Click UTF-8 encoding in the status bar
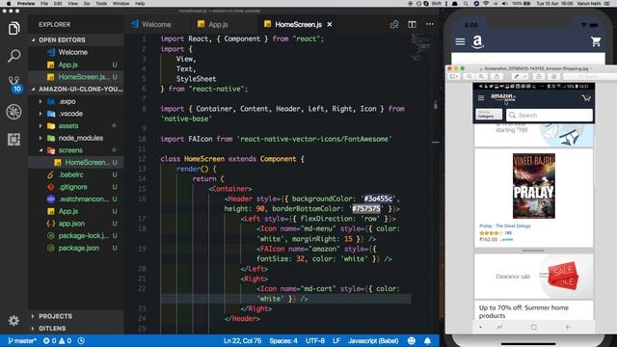 point(315,340)
